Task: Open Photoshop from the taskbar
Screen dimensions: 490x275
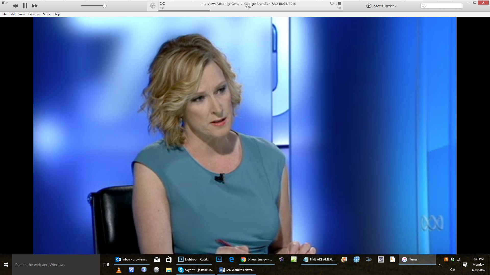Action: point(219,259)
